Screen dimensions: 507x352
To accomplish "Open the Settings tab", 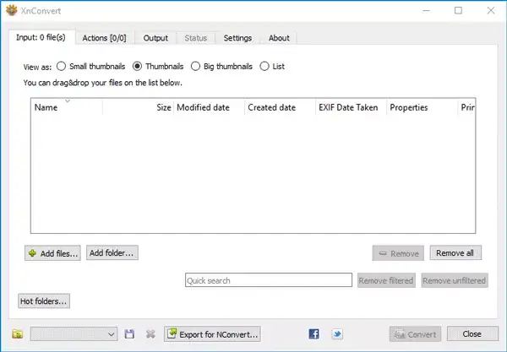I will point(237,38).
